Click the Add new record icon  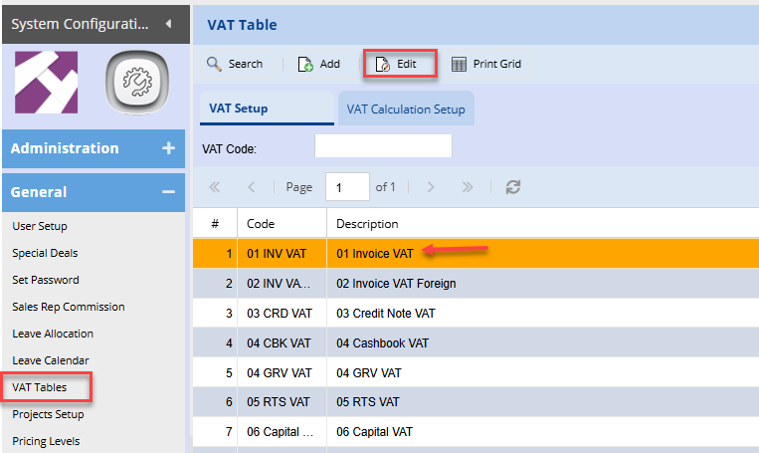[306, 64]
